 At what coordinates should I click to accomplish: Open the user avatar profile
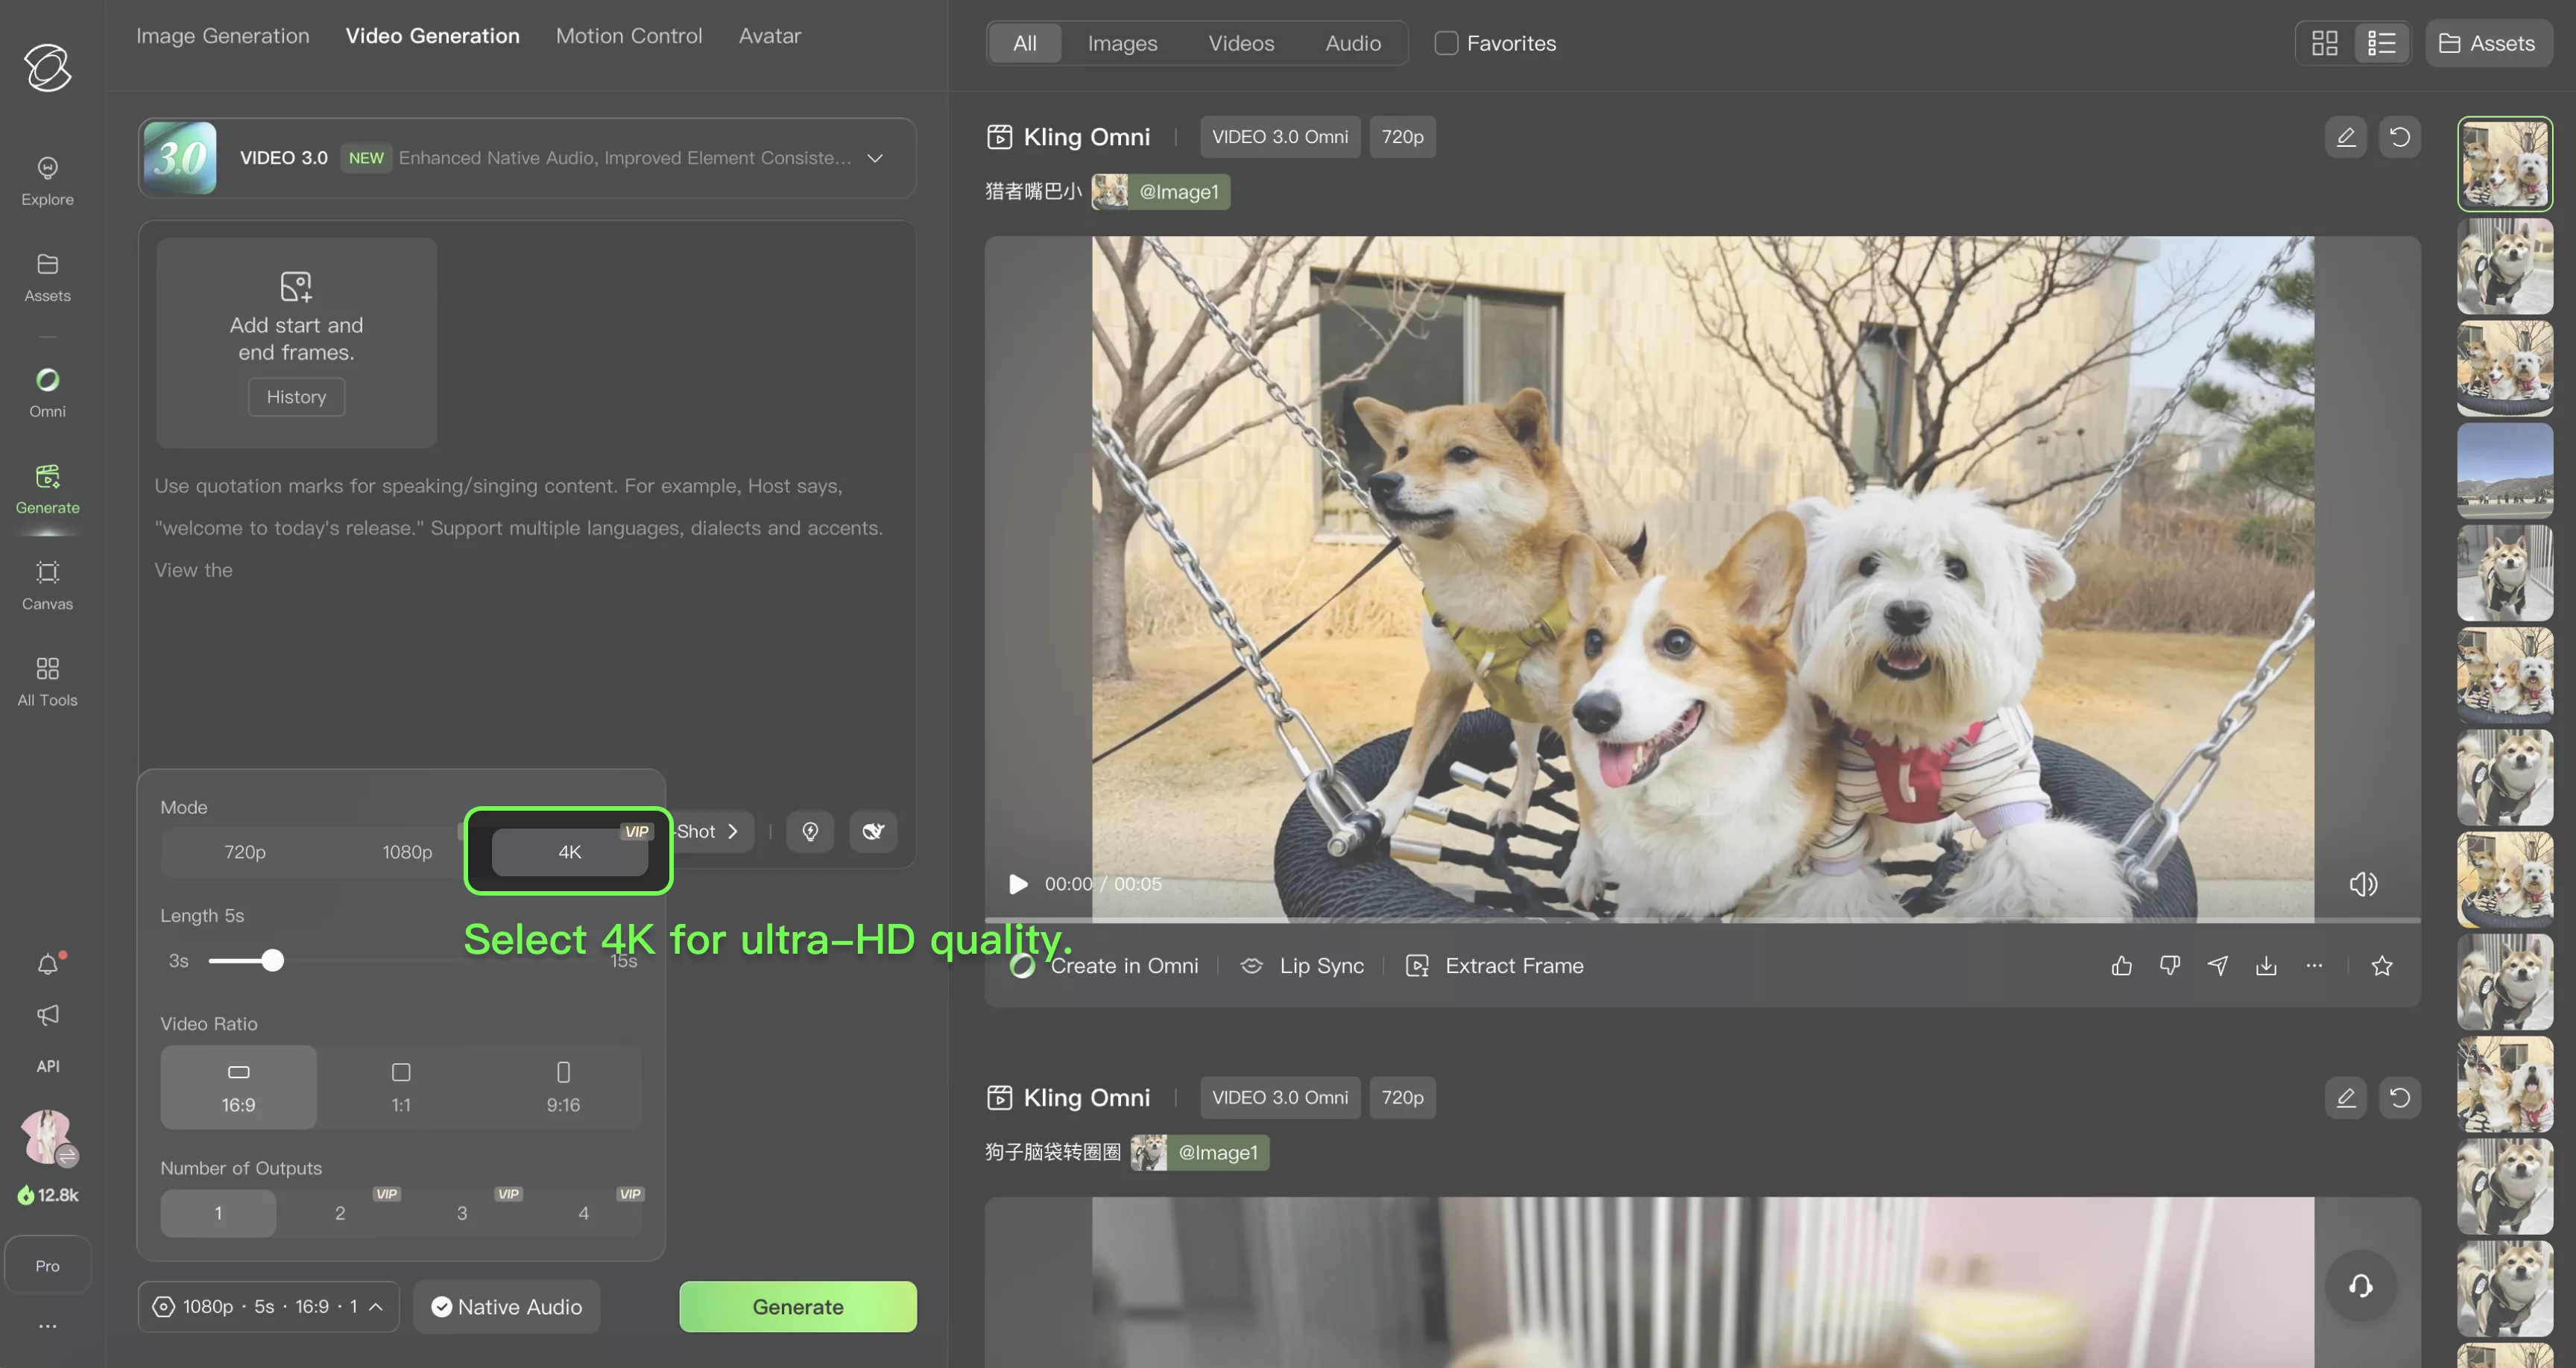[x=48, y=1137]
